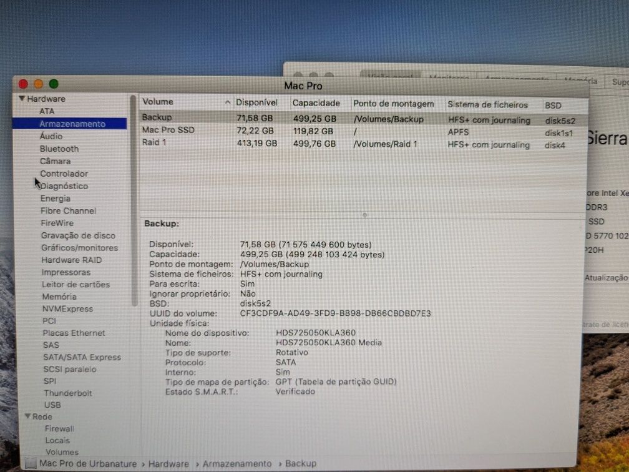
Task: Click the 499,76 GB capacity cell
Action: click(314, 144)
